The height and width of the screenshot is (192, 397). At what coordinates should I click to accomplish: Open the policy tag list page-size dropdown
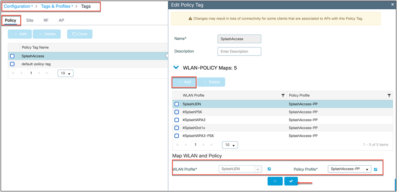point(66,73)
